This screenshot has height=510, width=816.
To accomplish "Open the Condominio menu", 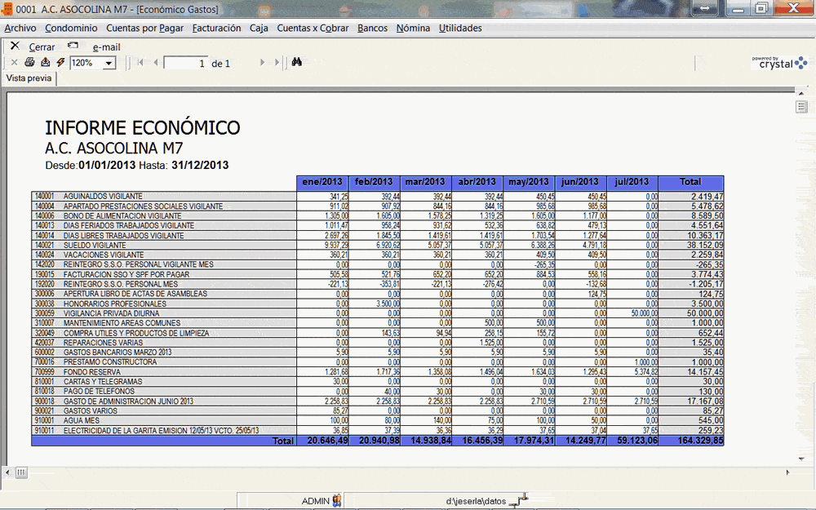I will (x=71, y=28).
